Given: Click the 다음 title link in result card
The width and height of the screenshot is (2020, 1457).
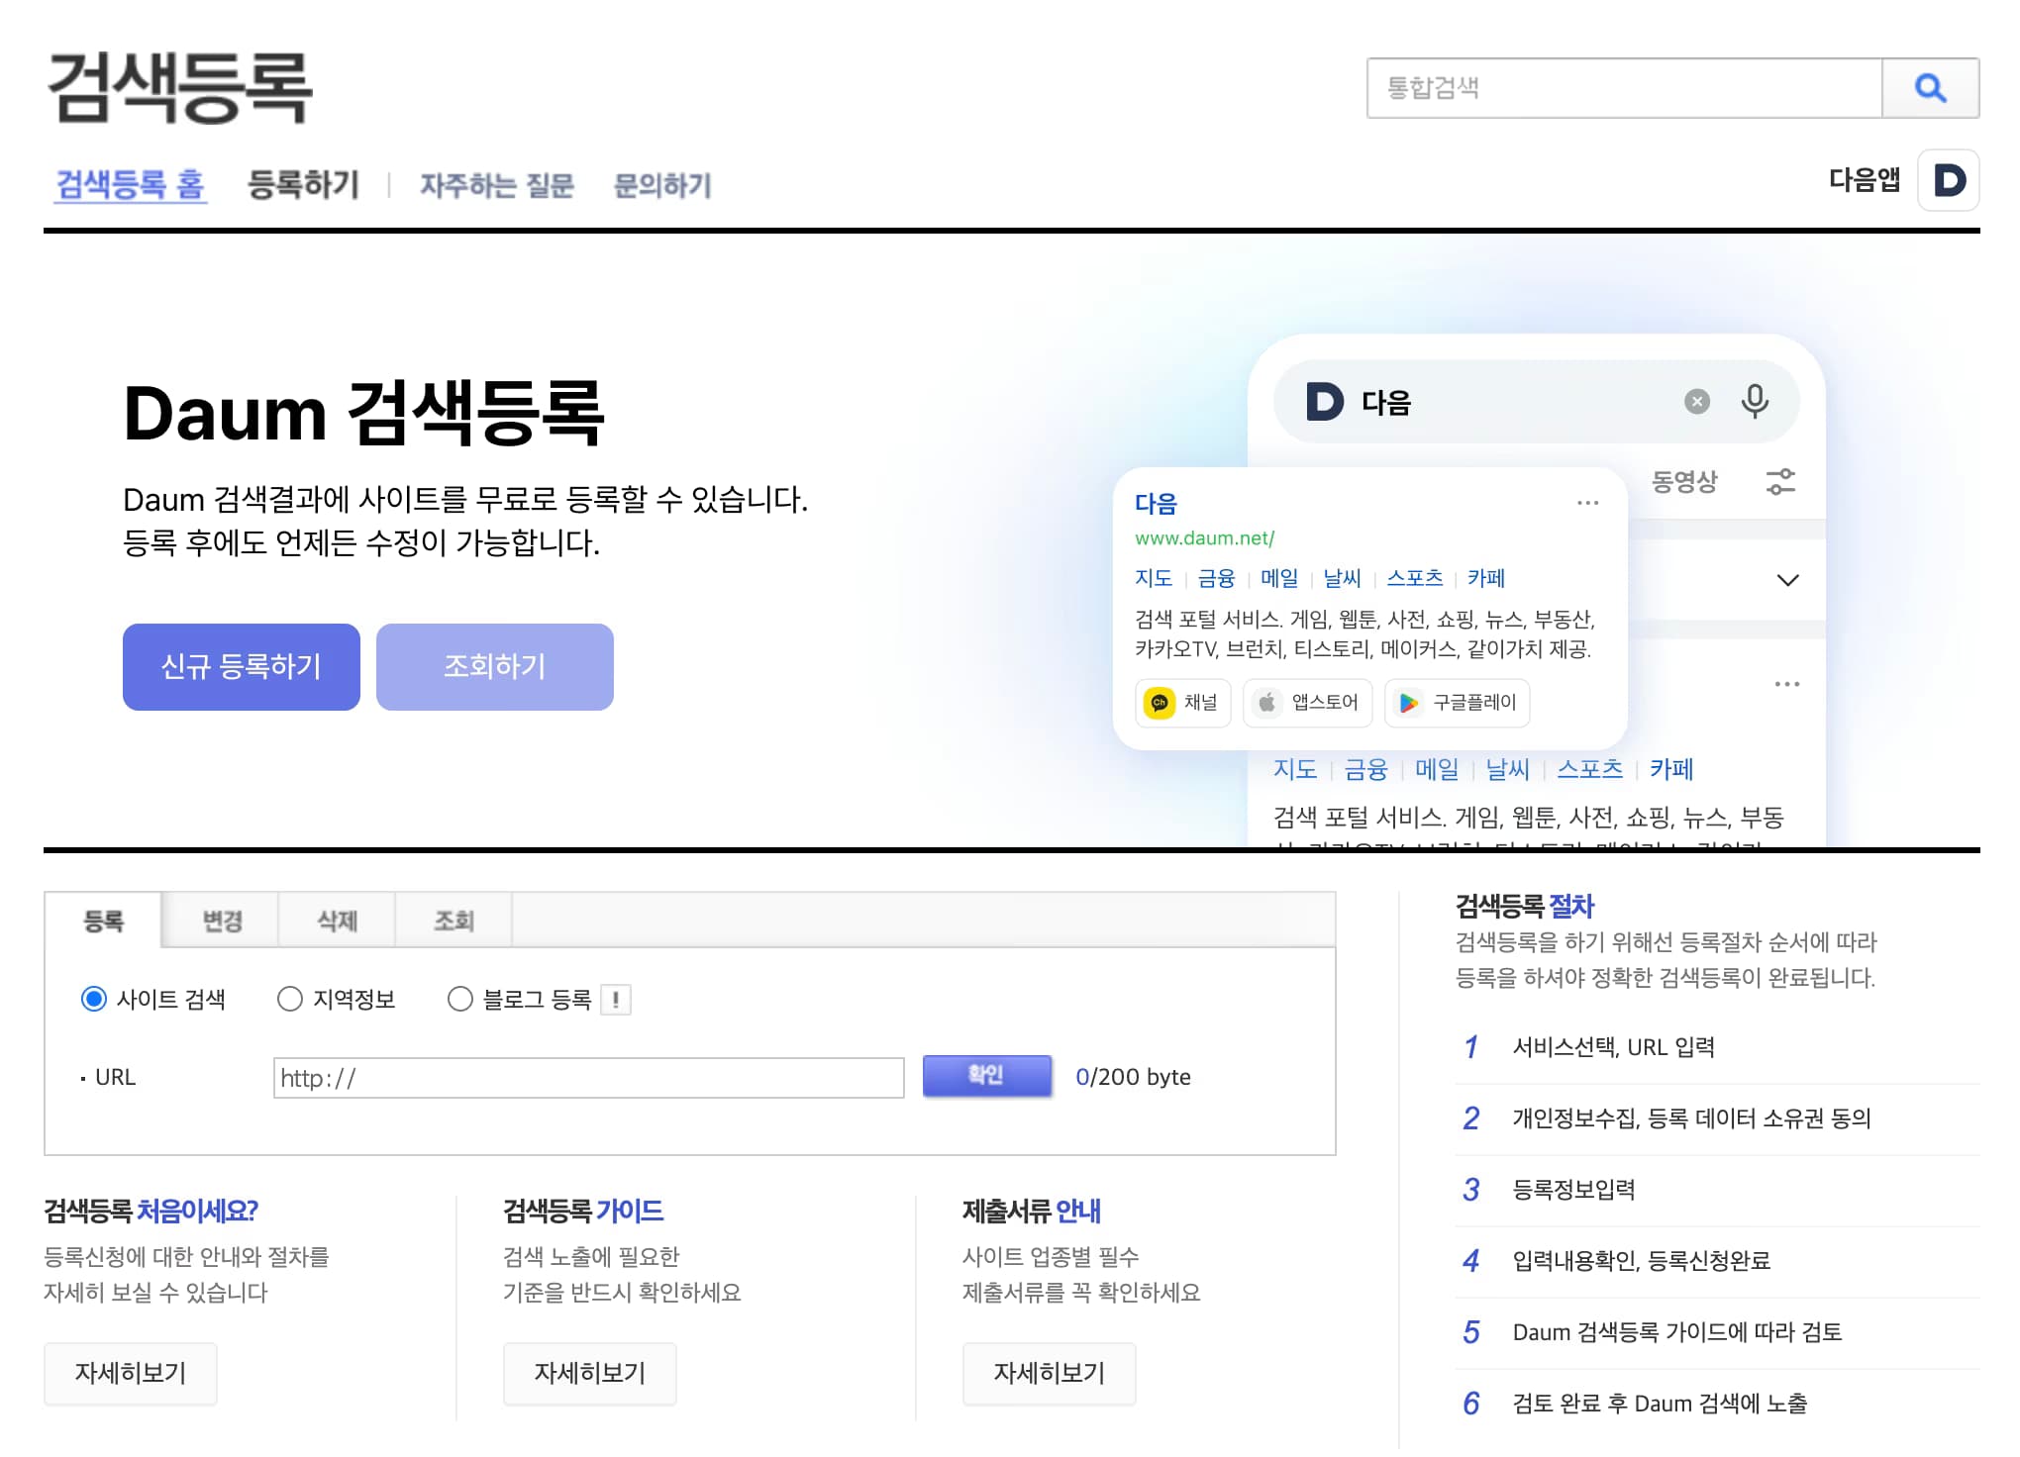Looking at the screenshot, I should point(1156,504).
